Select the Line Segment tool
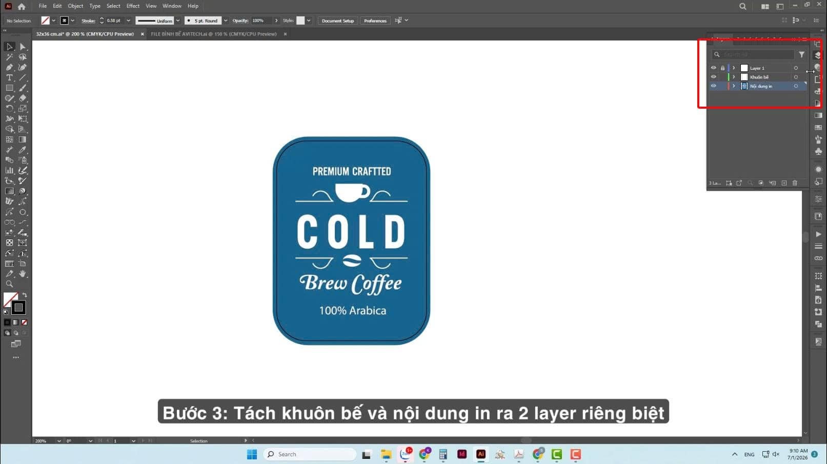The width and height of the screenshot is (827, 464). pos(23,77)
